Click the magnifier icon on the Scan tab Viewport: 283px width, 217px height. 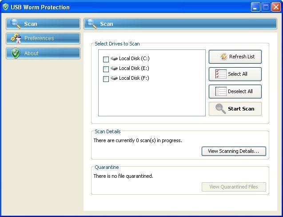point(16,24)
